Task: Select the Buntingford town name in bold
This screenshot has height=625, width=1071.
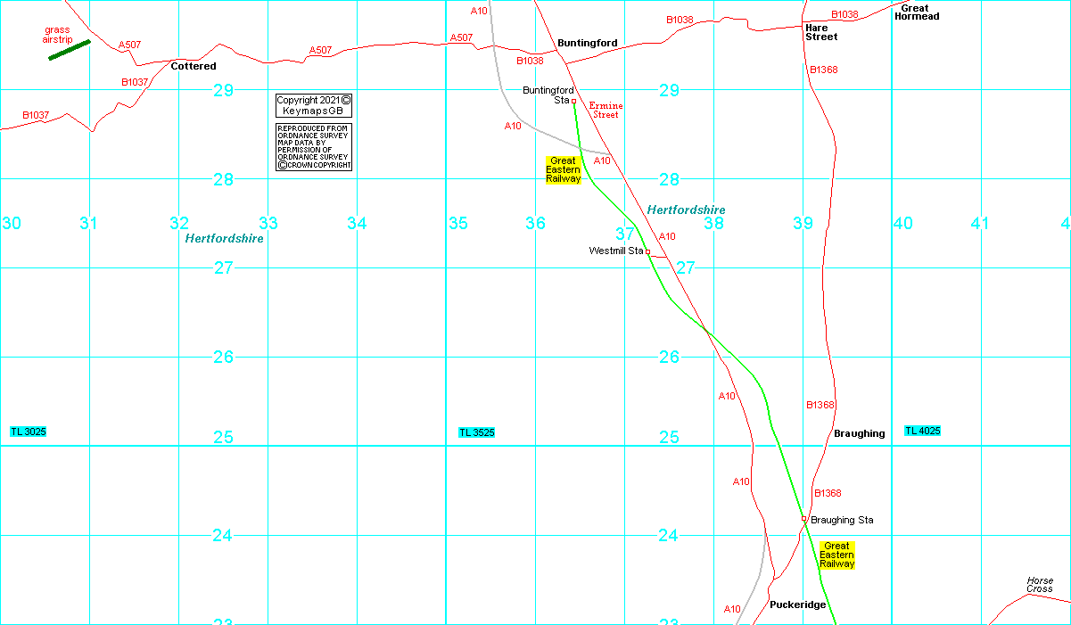Action: pyautogui.click(x=587, y=43)
